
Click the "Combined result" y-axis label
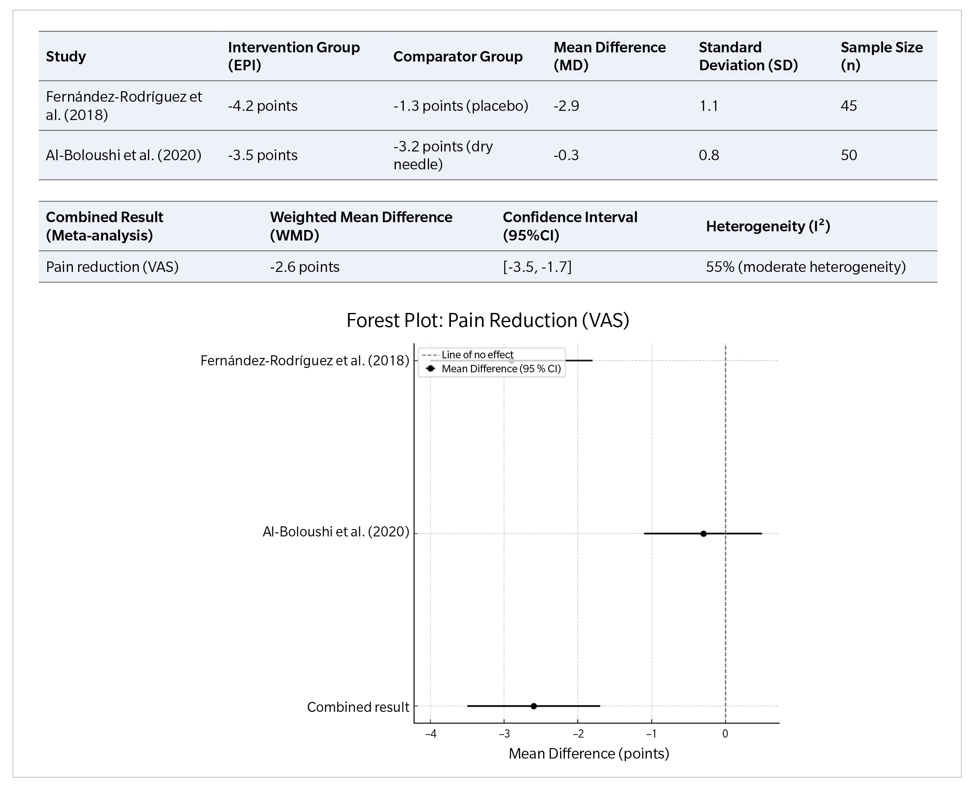[x=358, y=707]
